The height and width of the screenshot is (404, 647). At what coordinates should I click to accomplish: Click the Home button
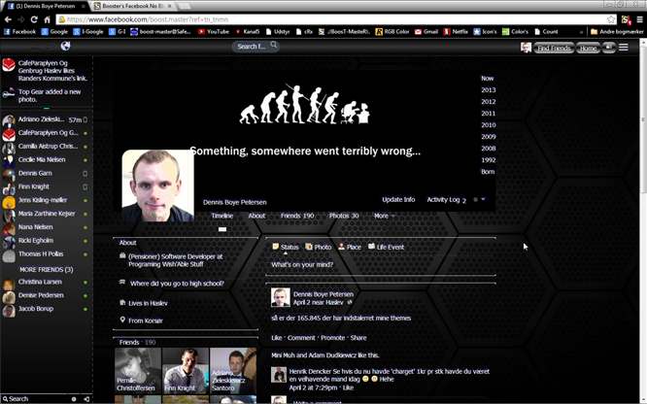(588, 48)
